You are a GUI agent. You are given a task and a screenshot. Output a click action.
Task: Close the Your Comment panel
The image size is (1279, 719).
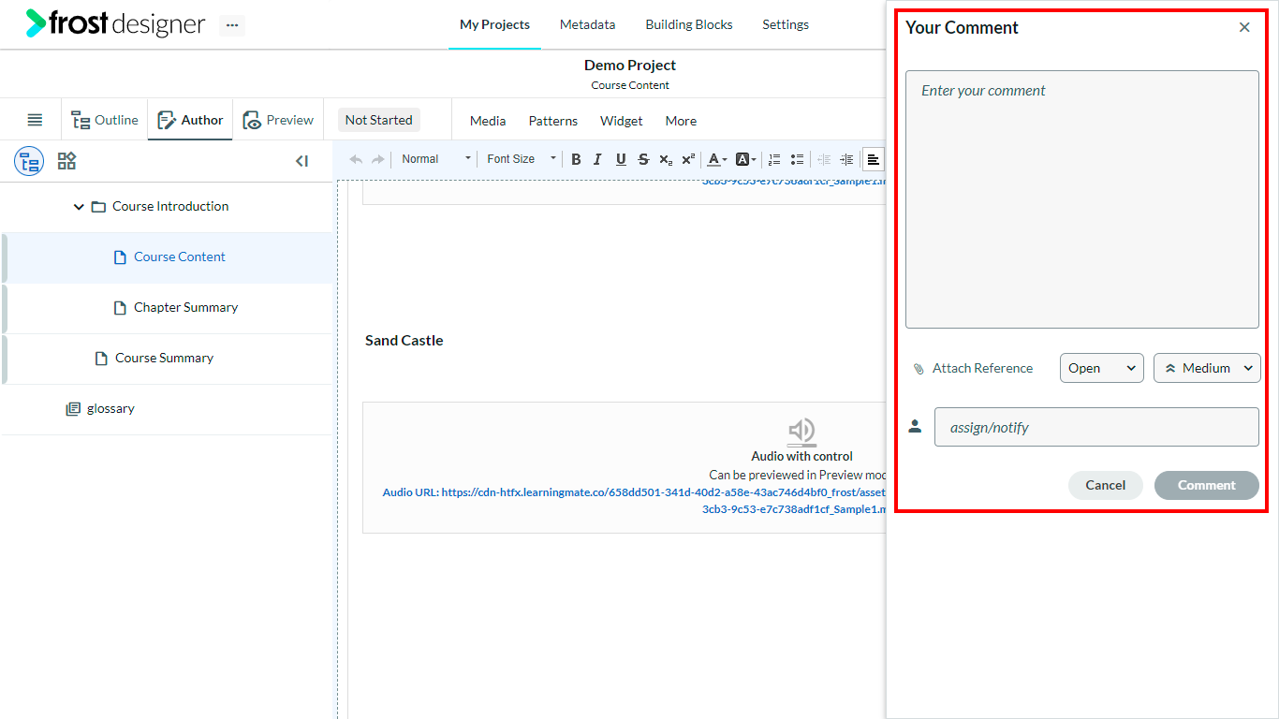1244,27
